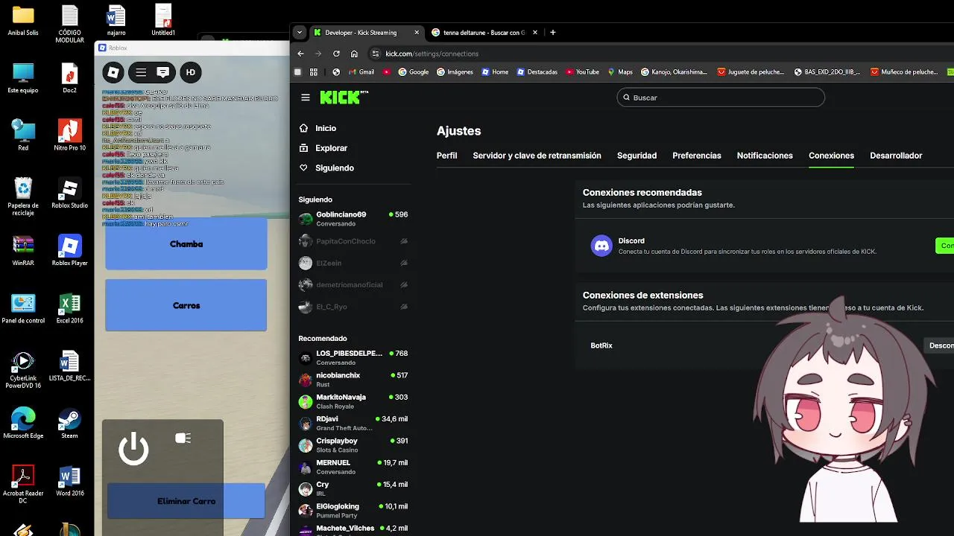Open MarkitoNavaja recommended channel
Viewport: 954px width, 536px height.
353,401
